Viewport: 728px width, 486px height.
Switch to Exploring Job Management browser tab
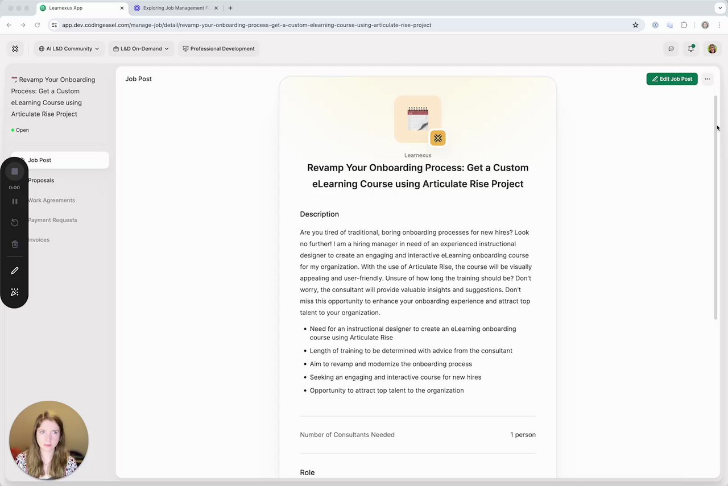[x=175, y=8]
